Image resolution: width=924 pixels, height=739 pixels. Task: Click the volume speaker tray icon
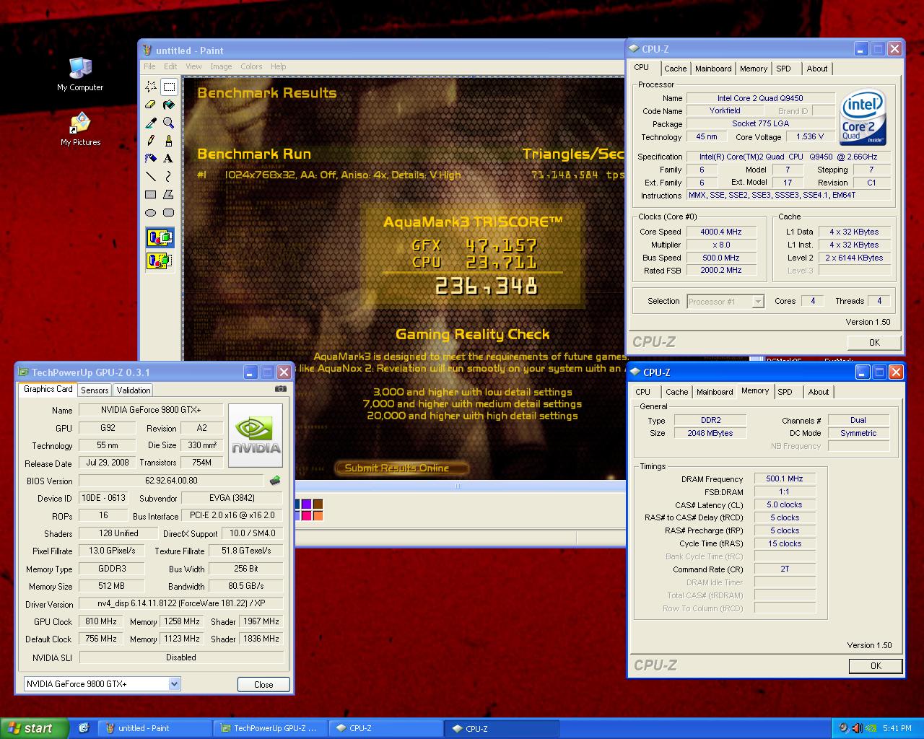(x=858, y=728)
